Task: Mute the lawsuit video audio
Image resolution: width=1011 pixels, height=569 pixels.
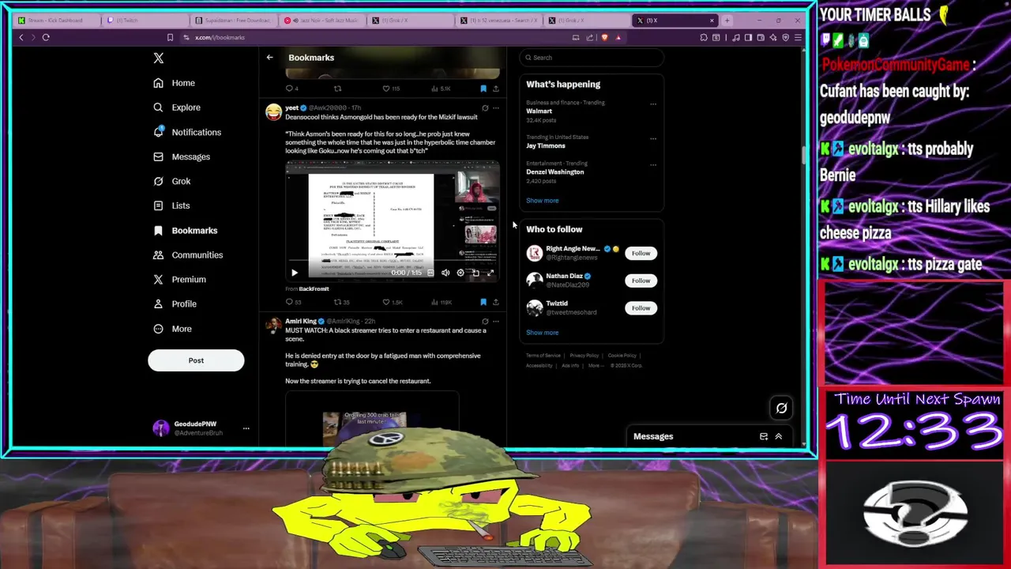Action: point(445,273)
